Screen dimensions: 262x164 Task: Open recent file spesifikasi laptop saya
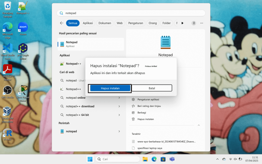(150, 148)
